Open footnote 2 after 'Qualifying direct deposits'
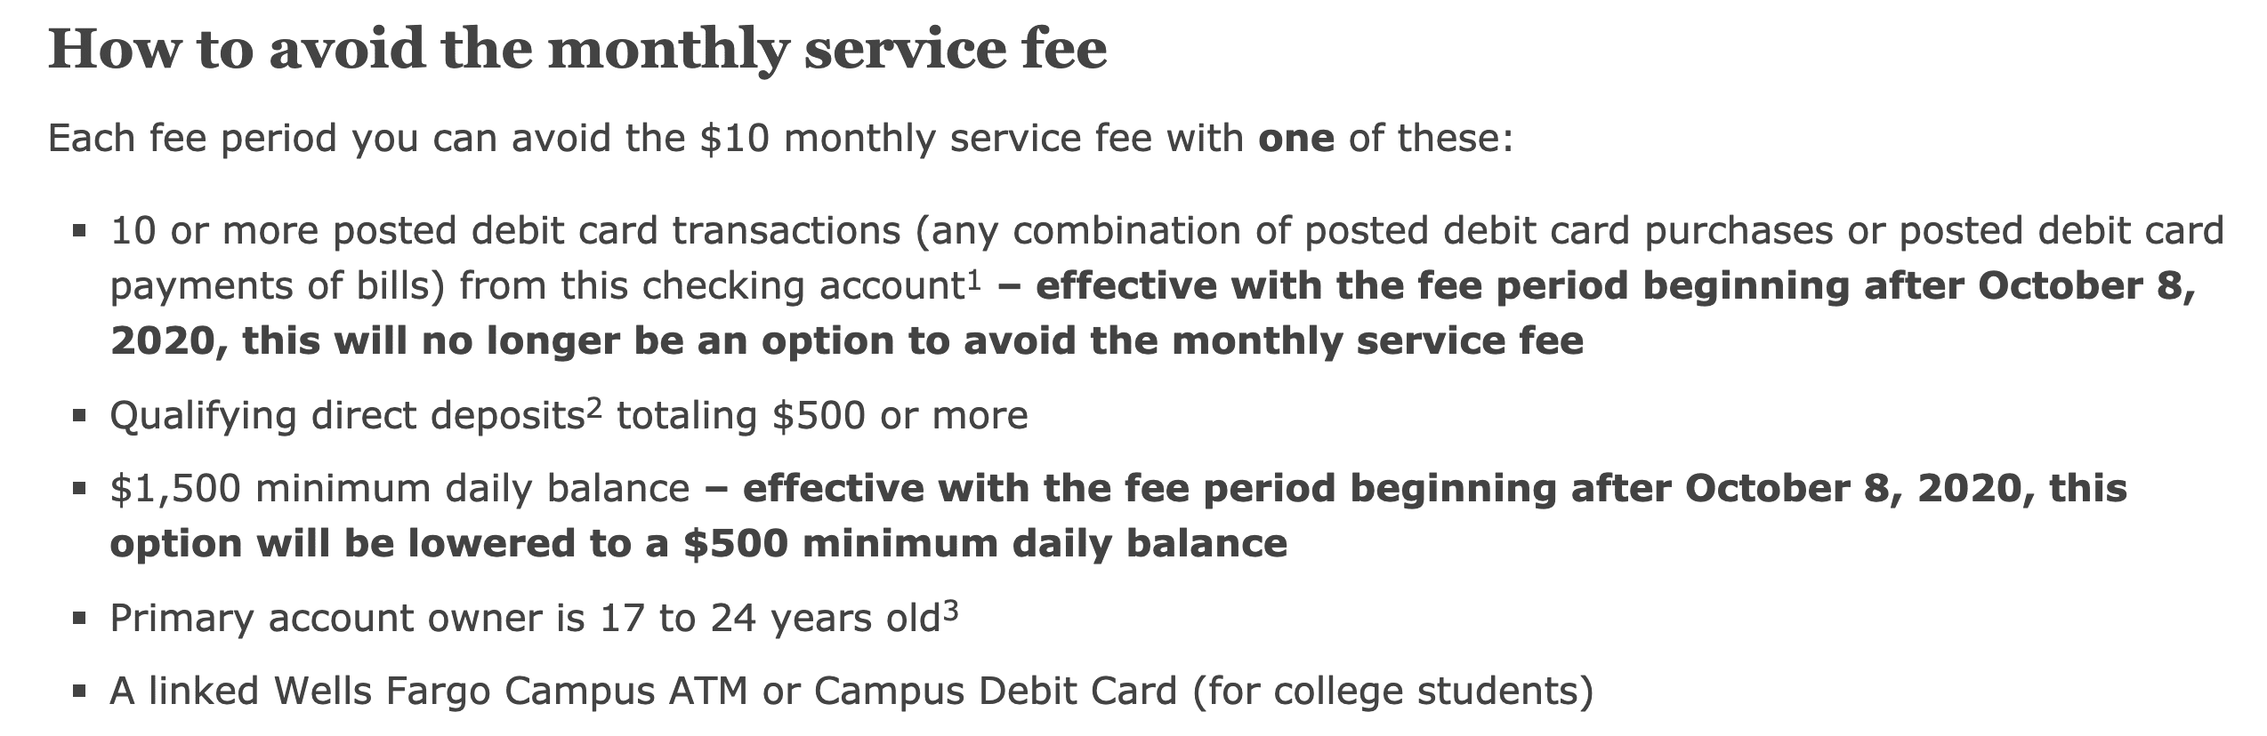This screenshot has height=736, width=2267. click(593, 407)
